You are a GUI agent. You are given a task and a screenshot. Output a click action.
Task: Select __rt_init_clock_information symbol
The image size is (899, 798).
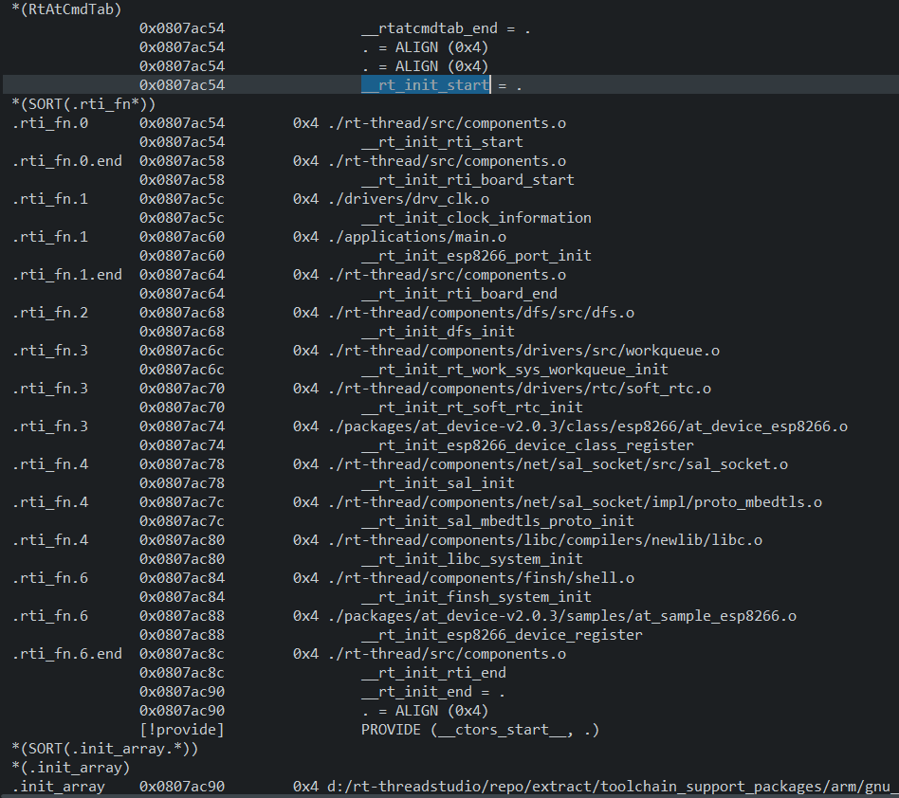[x=476, y=218]
